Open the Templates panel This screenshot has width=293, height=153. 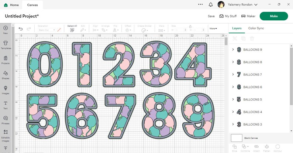tap(6, 45)
